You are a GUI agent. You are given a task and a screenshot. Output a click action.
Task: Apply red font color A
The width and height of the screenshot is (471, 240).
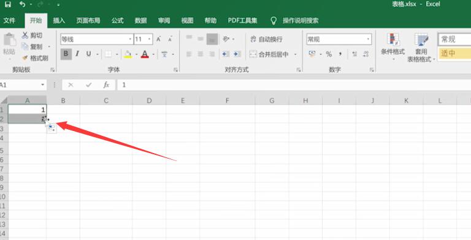pos(145,54)
